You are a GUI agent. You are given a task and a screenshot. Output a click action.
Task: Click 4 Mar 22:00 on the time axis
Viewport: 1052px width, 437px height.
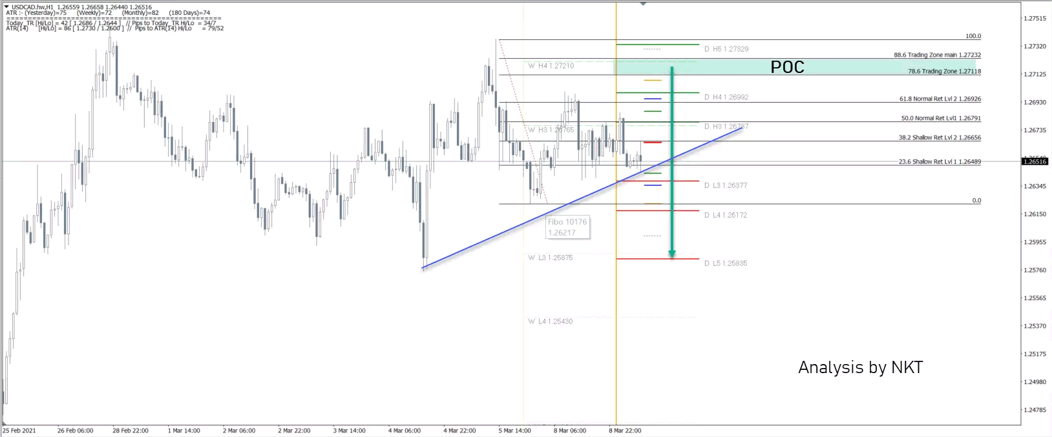[459, 431]
